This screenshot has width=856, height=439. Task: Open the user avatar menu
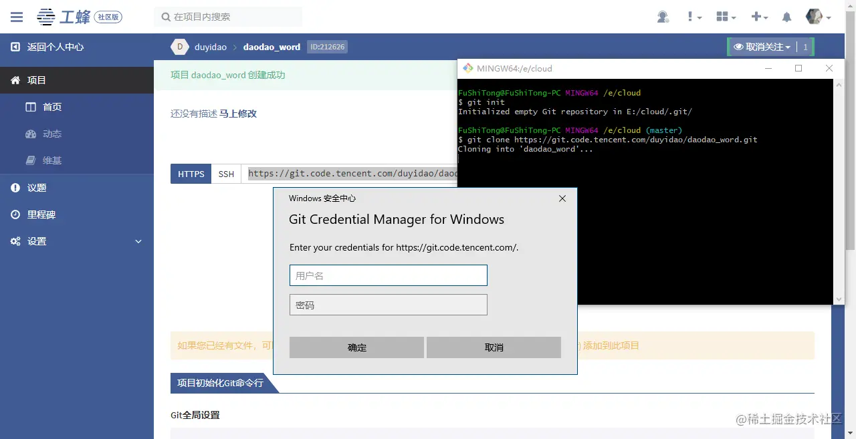tap(819, 17)
